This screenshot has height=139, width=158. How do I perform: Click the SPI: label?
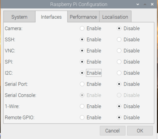point(9,62)
